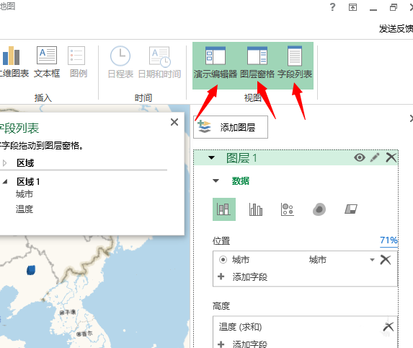Select the clustered column chart type
This screenshot has width=413, height=348.
(255, 209)
